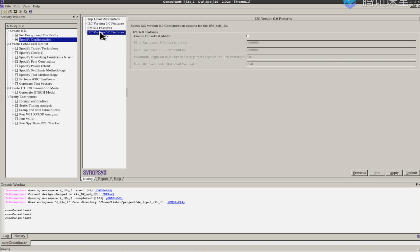Close the Activity Window panel
This screenshot has height=252, width=420.
77,17
